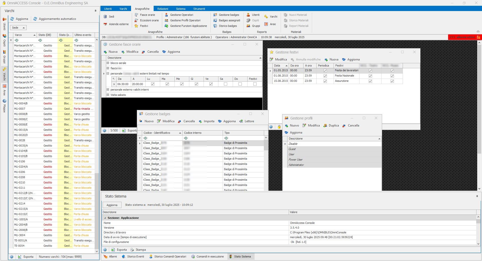Open Utenti side tab in left strip
This screenshot has width=482, height=261.
click(4, 24)
